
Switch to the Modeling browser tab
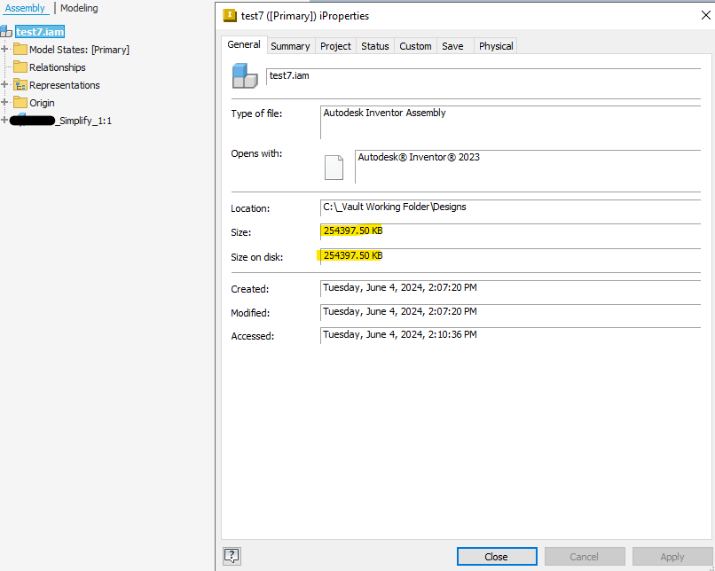[x=79, y=8]
